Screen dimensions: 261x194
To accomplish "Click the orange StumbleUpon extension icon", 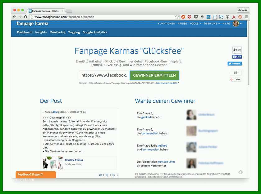I will point(183,17).
